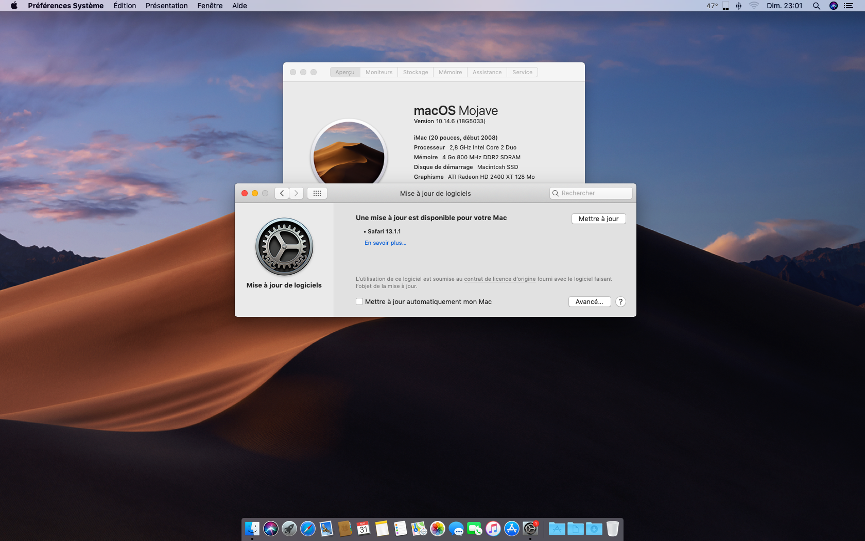Open the Bluetooth menu bar icon
The image size is (865, 541).
[738, 6]
